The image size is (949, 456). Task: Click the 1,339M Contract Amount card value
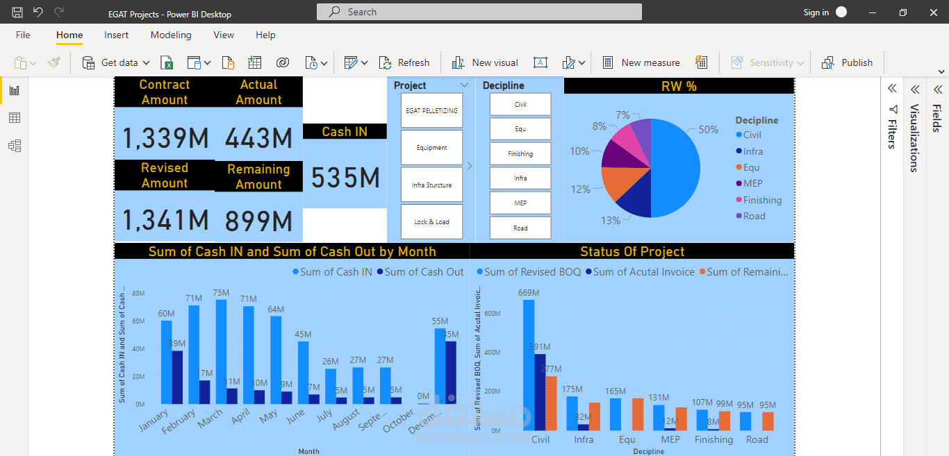[x=165, y=138]
